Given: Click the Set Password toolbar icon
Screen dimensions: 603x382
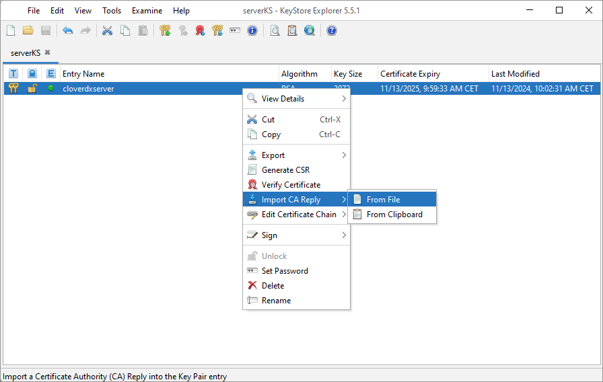Looking at the screenshot, I should [x=235, y=30].
